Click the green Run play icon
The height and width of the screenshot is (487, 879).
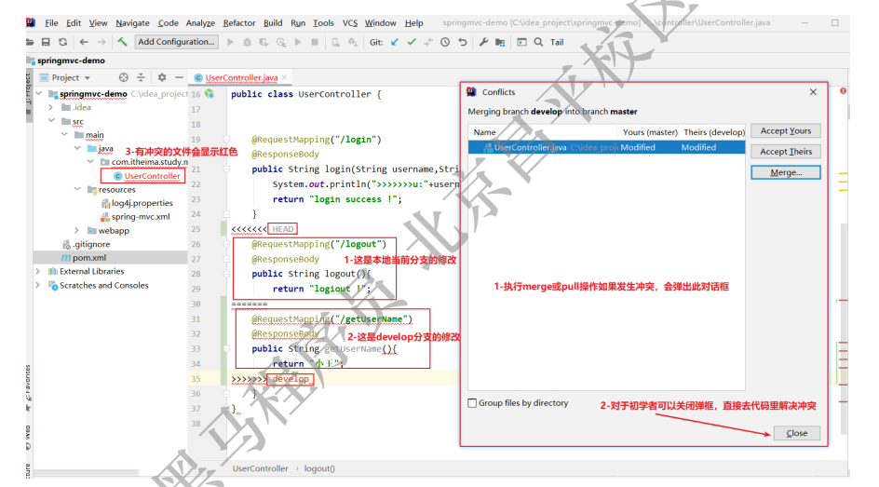[x=230, y=42]
